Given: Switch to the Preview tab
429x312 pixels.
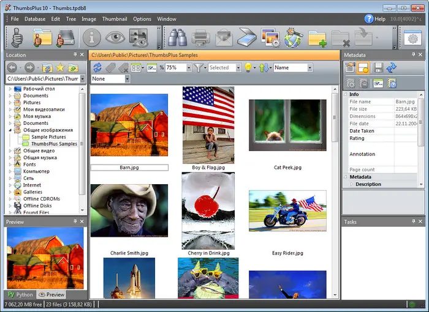Looking at the screenshot, I should pyautogui.click(x=51, y=294).
